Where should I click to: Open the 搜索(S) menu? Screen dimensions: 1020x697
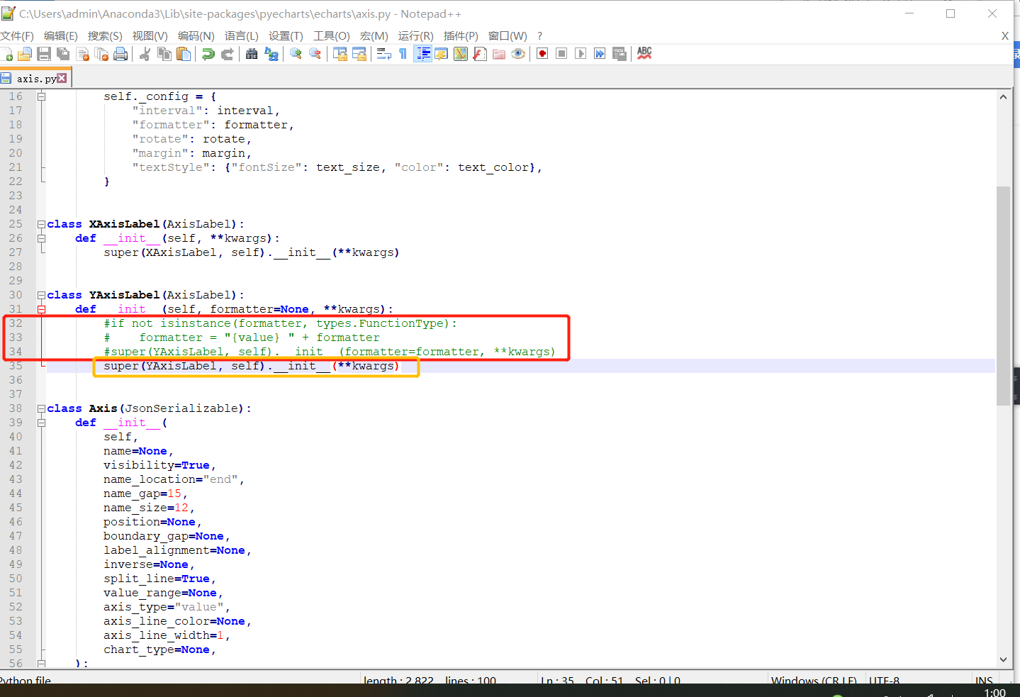coord(105,36)
